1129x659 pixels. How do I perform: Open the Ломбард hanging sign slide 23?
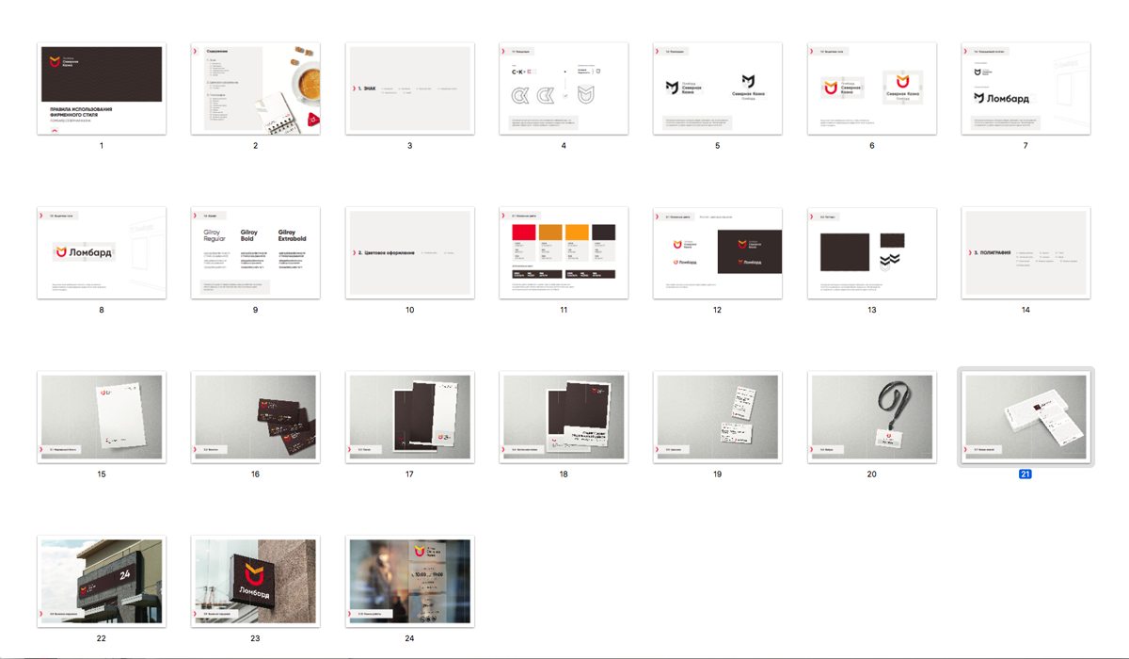pos(255,581)
